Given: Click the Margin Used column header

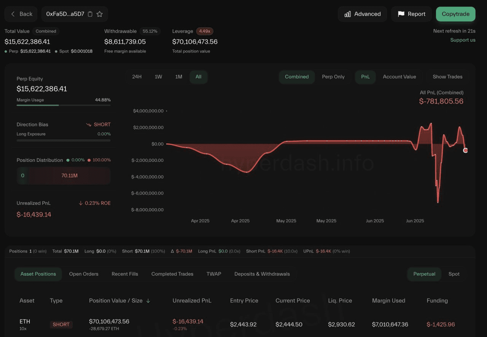Looking at the screenshot, I should [388, 301].
